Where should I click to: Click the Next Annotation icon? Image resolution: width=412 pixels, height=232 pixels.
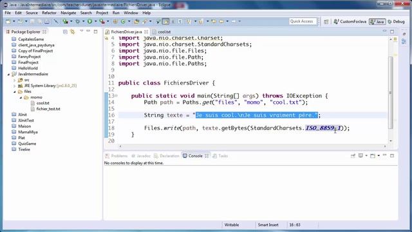coord(189,21)
